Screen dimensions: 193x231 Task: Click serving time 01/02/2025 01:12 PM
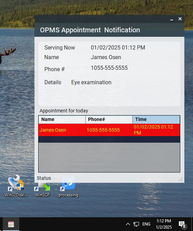[118, 47]
